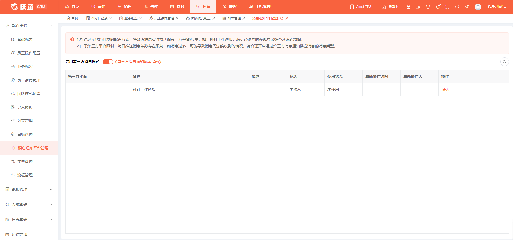Open the 聚客 top menu
The width and height of the screenshot is (513, 240).
pos(229,7)
